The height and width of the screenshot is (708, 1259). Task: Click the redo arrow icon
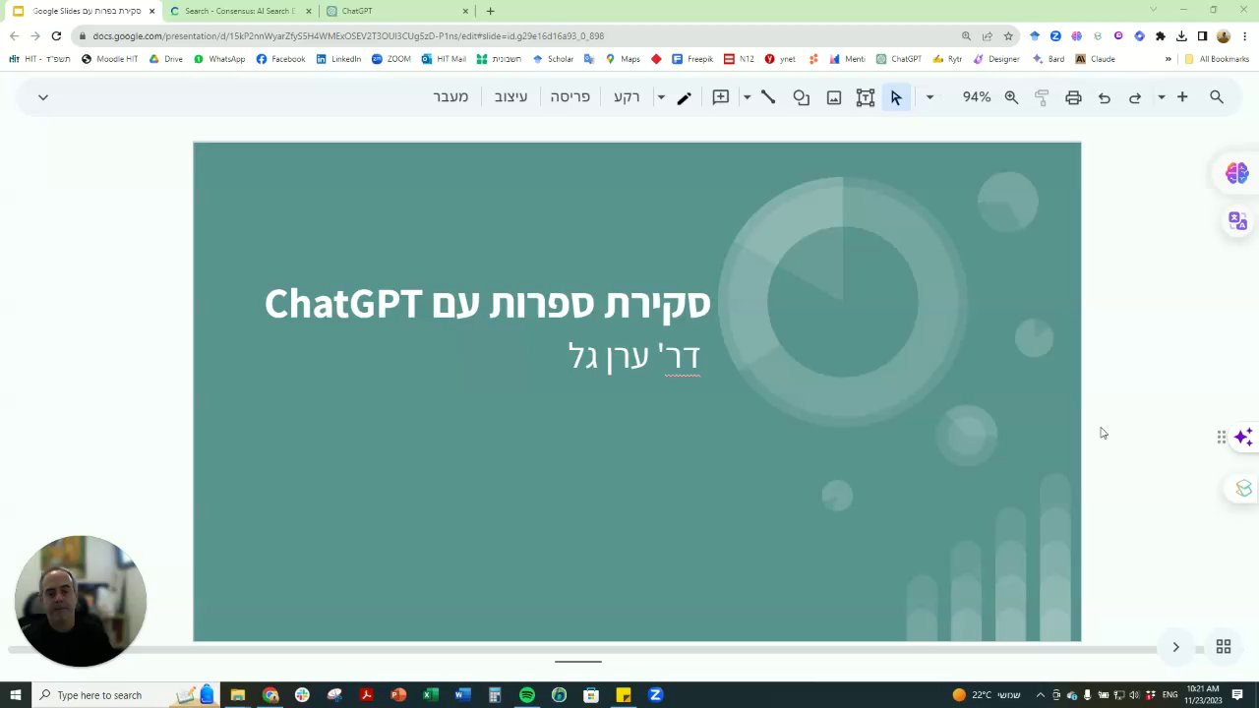click(x=1135, y=97)
